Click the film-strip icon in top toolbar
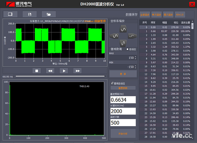 tap(10, 14)
